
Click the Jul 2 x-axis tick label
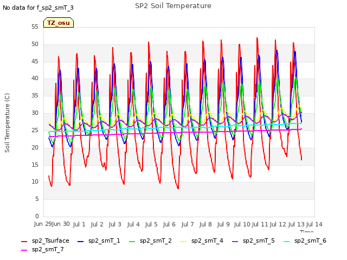click(x=97, y=224)
